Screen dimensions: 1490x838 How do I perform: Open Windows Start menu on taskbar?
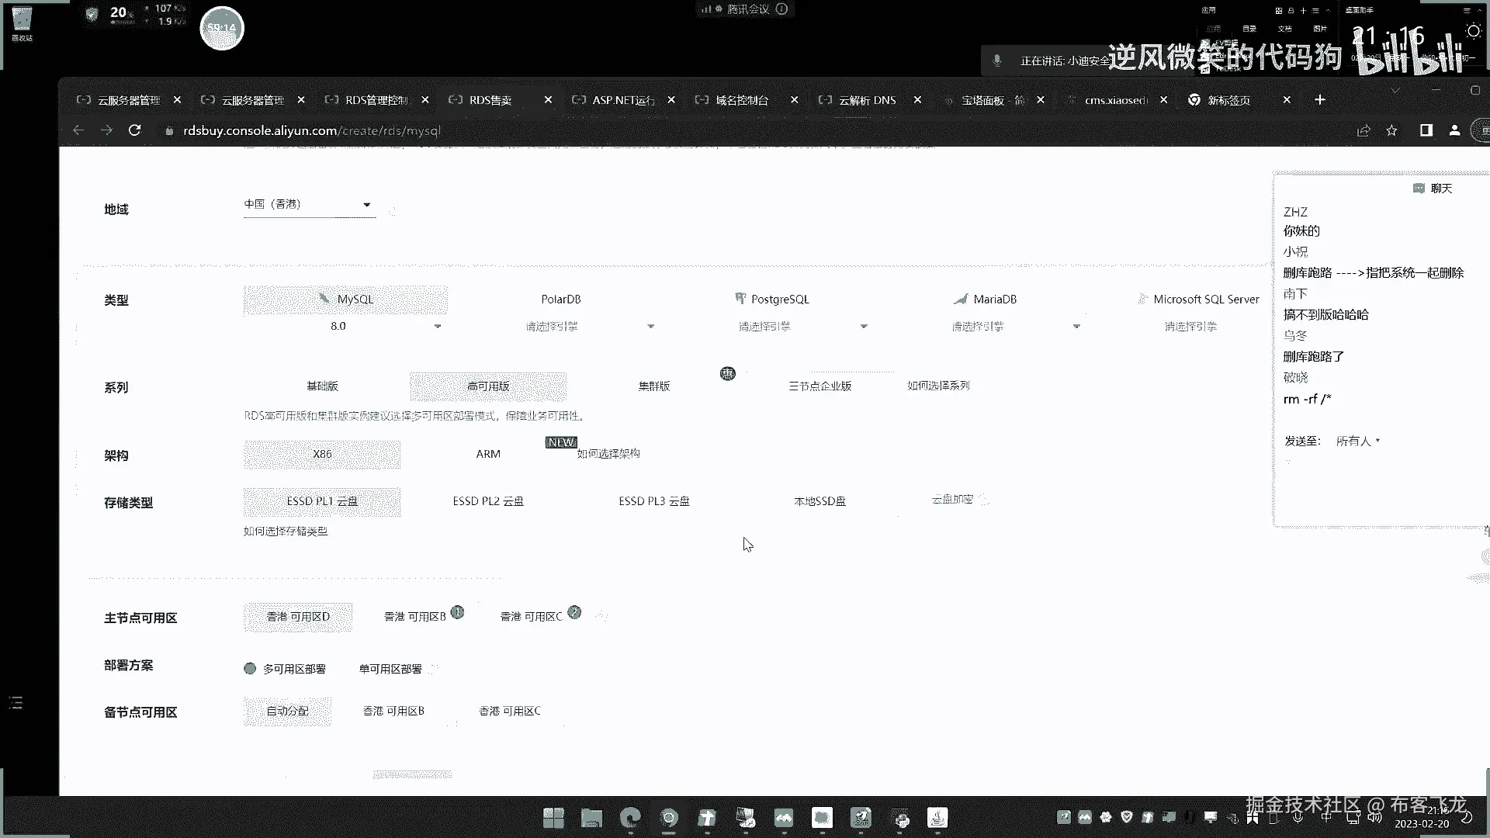pyautogui.click(x=553, y=818)
